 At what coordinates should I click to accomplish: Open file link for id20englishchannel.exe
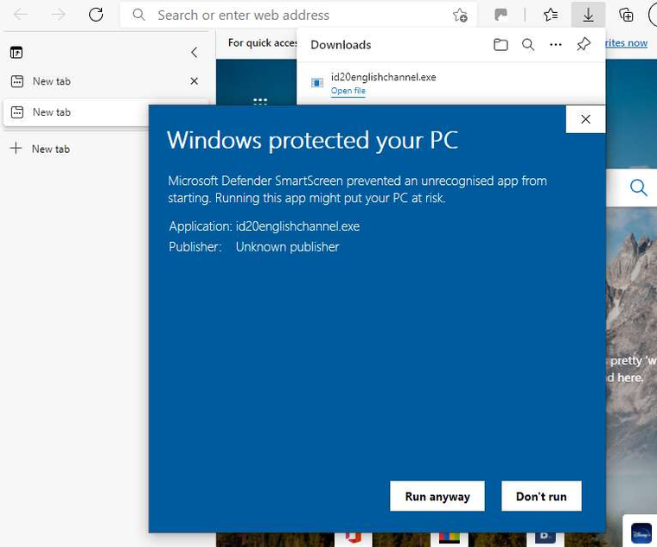(348, 91)
